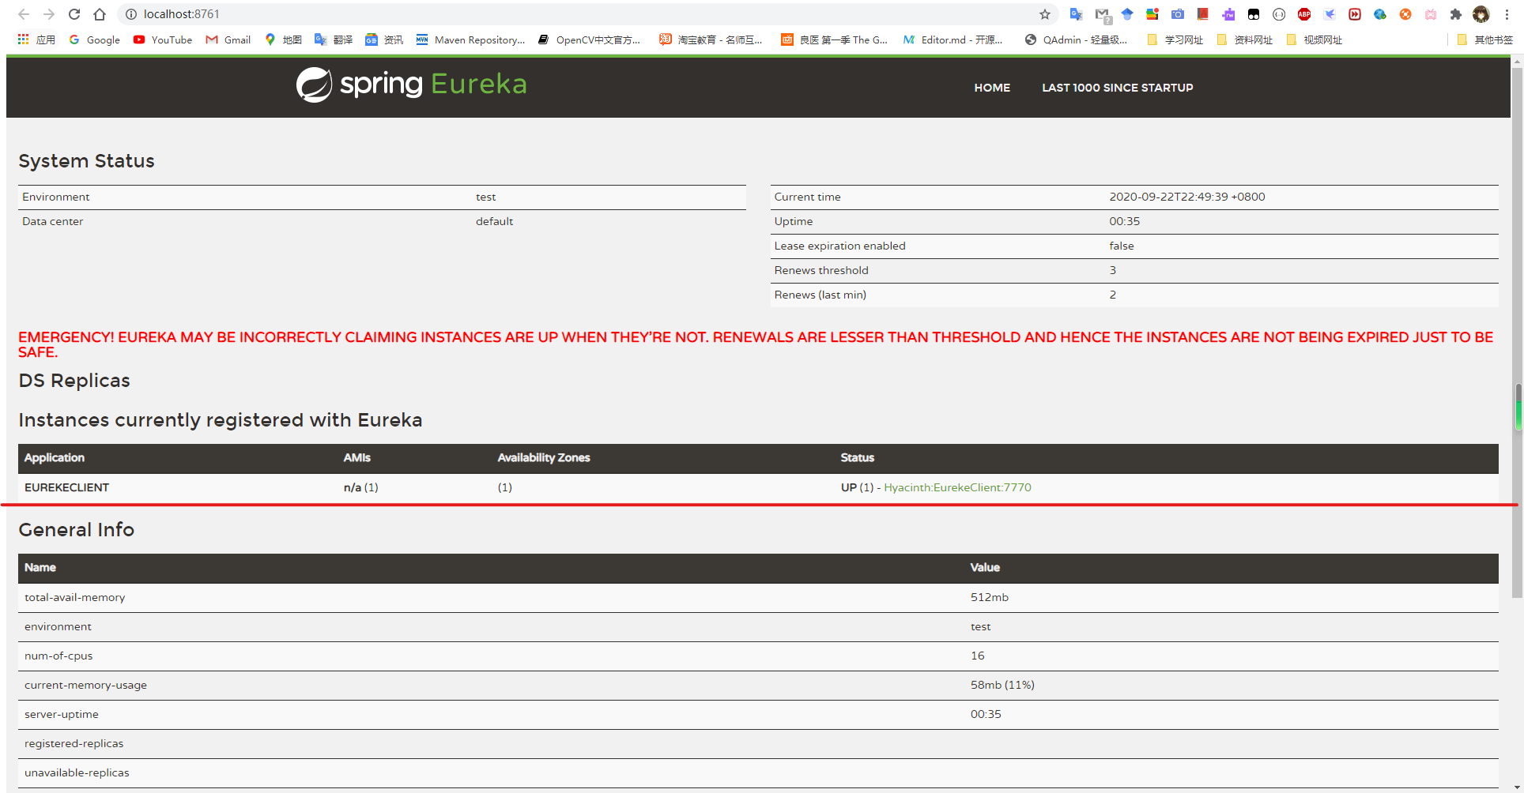Open the blue bird extension
Viewport: 1524px width, 793px height.
[x=1330, y=14]
